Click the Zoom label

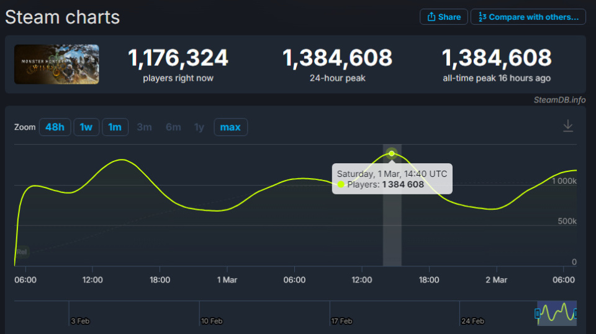(x=25, y=127)
